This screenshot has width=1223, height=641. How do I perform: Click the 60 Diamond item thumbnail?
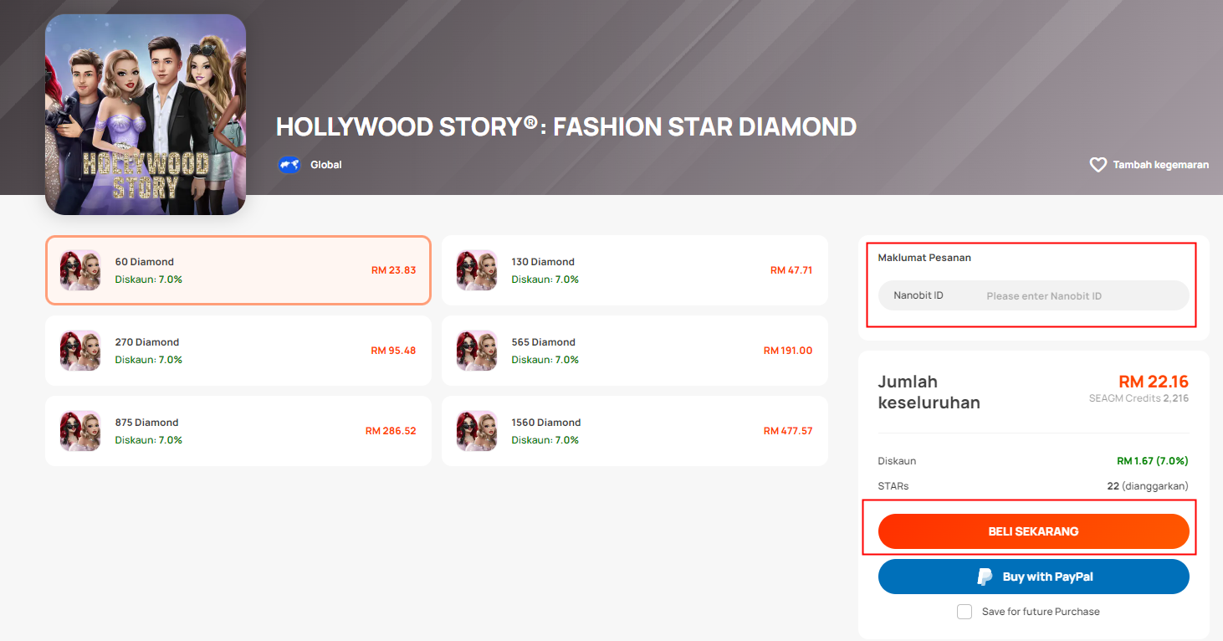click(80, 270)
